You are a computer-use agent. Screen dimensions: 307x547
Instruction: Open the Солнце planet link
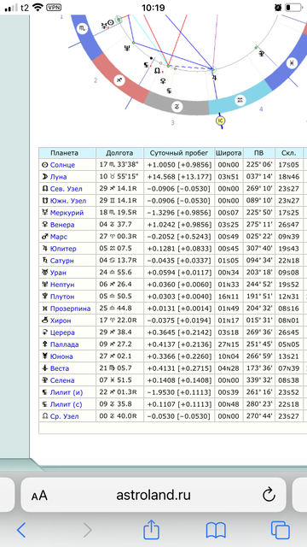coord(62,165)
